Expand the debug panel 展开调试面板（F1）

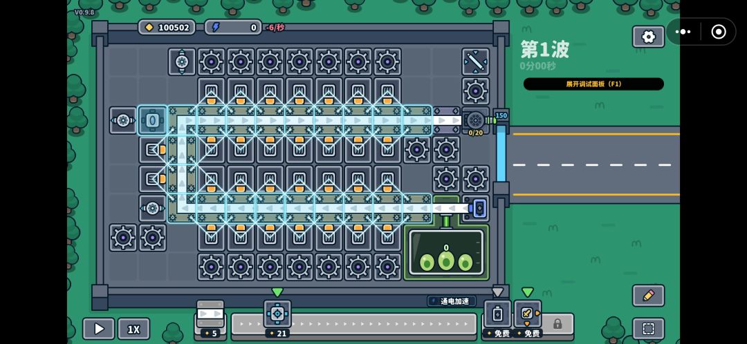(593, 84)
